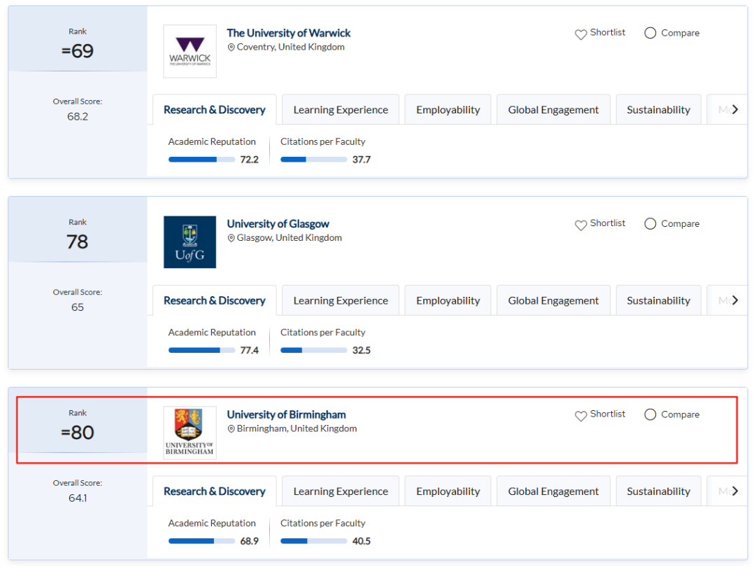The height and width of the screenshot is (567, 754).
Task: Open The University of Warwick link
Action: [x=288, y=33]
